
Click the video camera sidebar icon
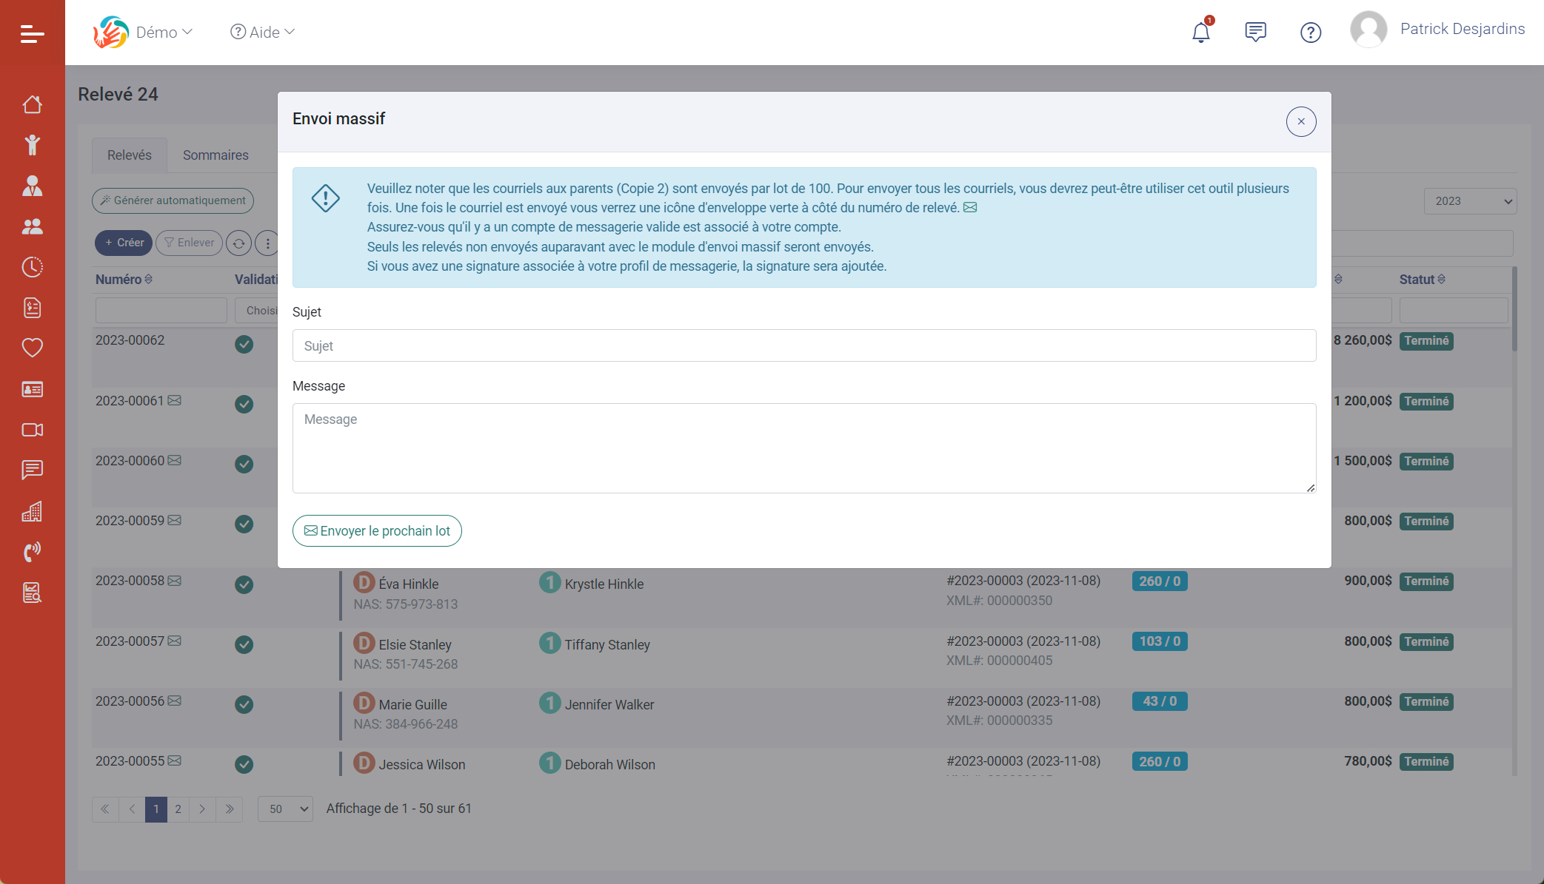(32, 430)
